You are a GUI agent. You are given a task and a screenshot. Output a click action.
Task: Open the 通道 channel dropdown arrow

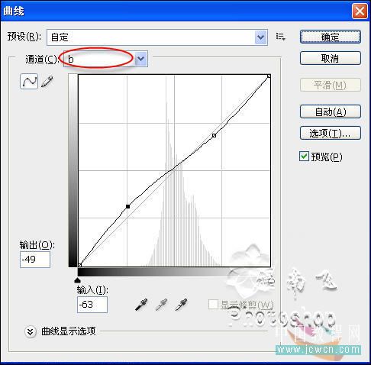[140, 59]
